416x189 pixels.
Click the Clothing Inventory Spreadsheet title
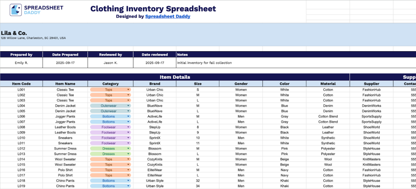tap(153, 9)
